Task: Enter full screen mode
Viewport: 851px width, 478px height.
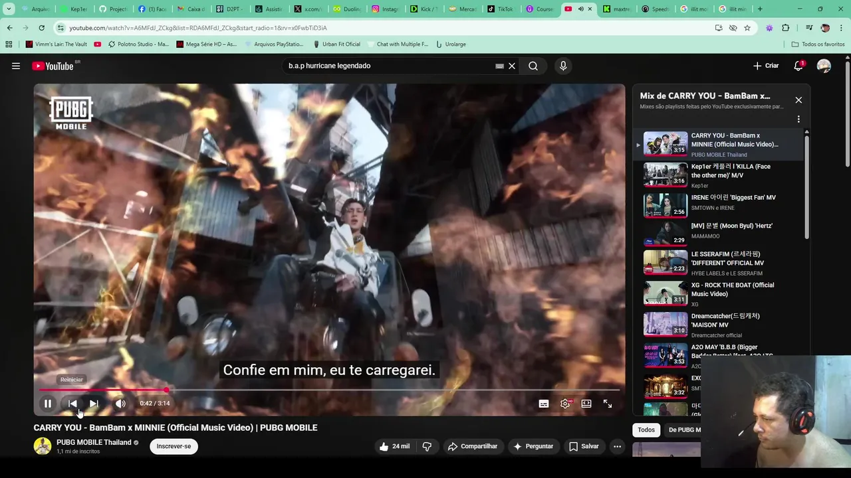Action: coord(608,403)
